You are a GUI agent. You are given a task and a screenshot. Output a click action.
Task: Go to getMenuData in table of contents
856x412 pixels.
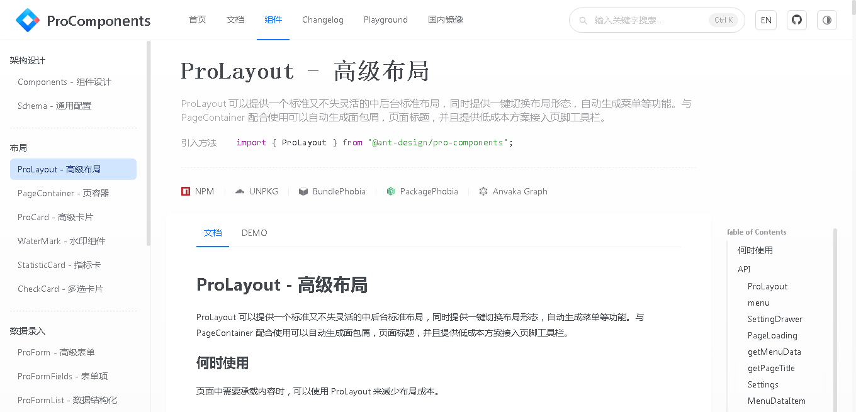tap(774, 352)
